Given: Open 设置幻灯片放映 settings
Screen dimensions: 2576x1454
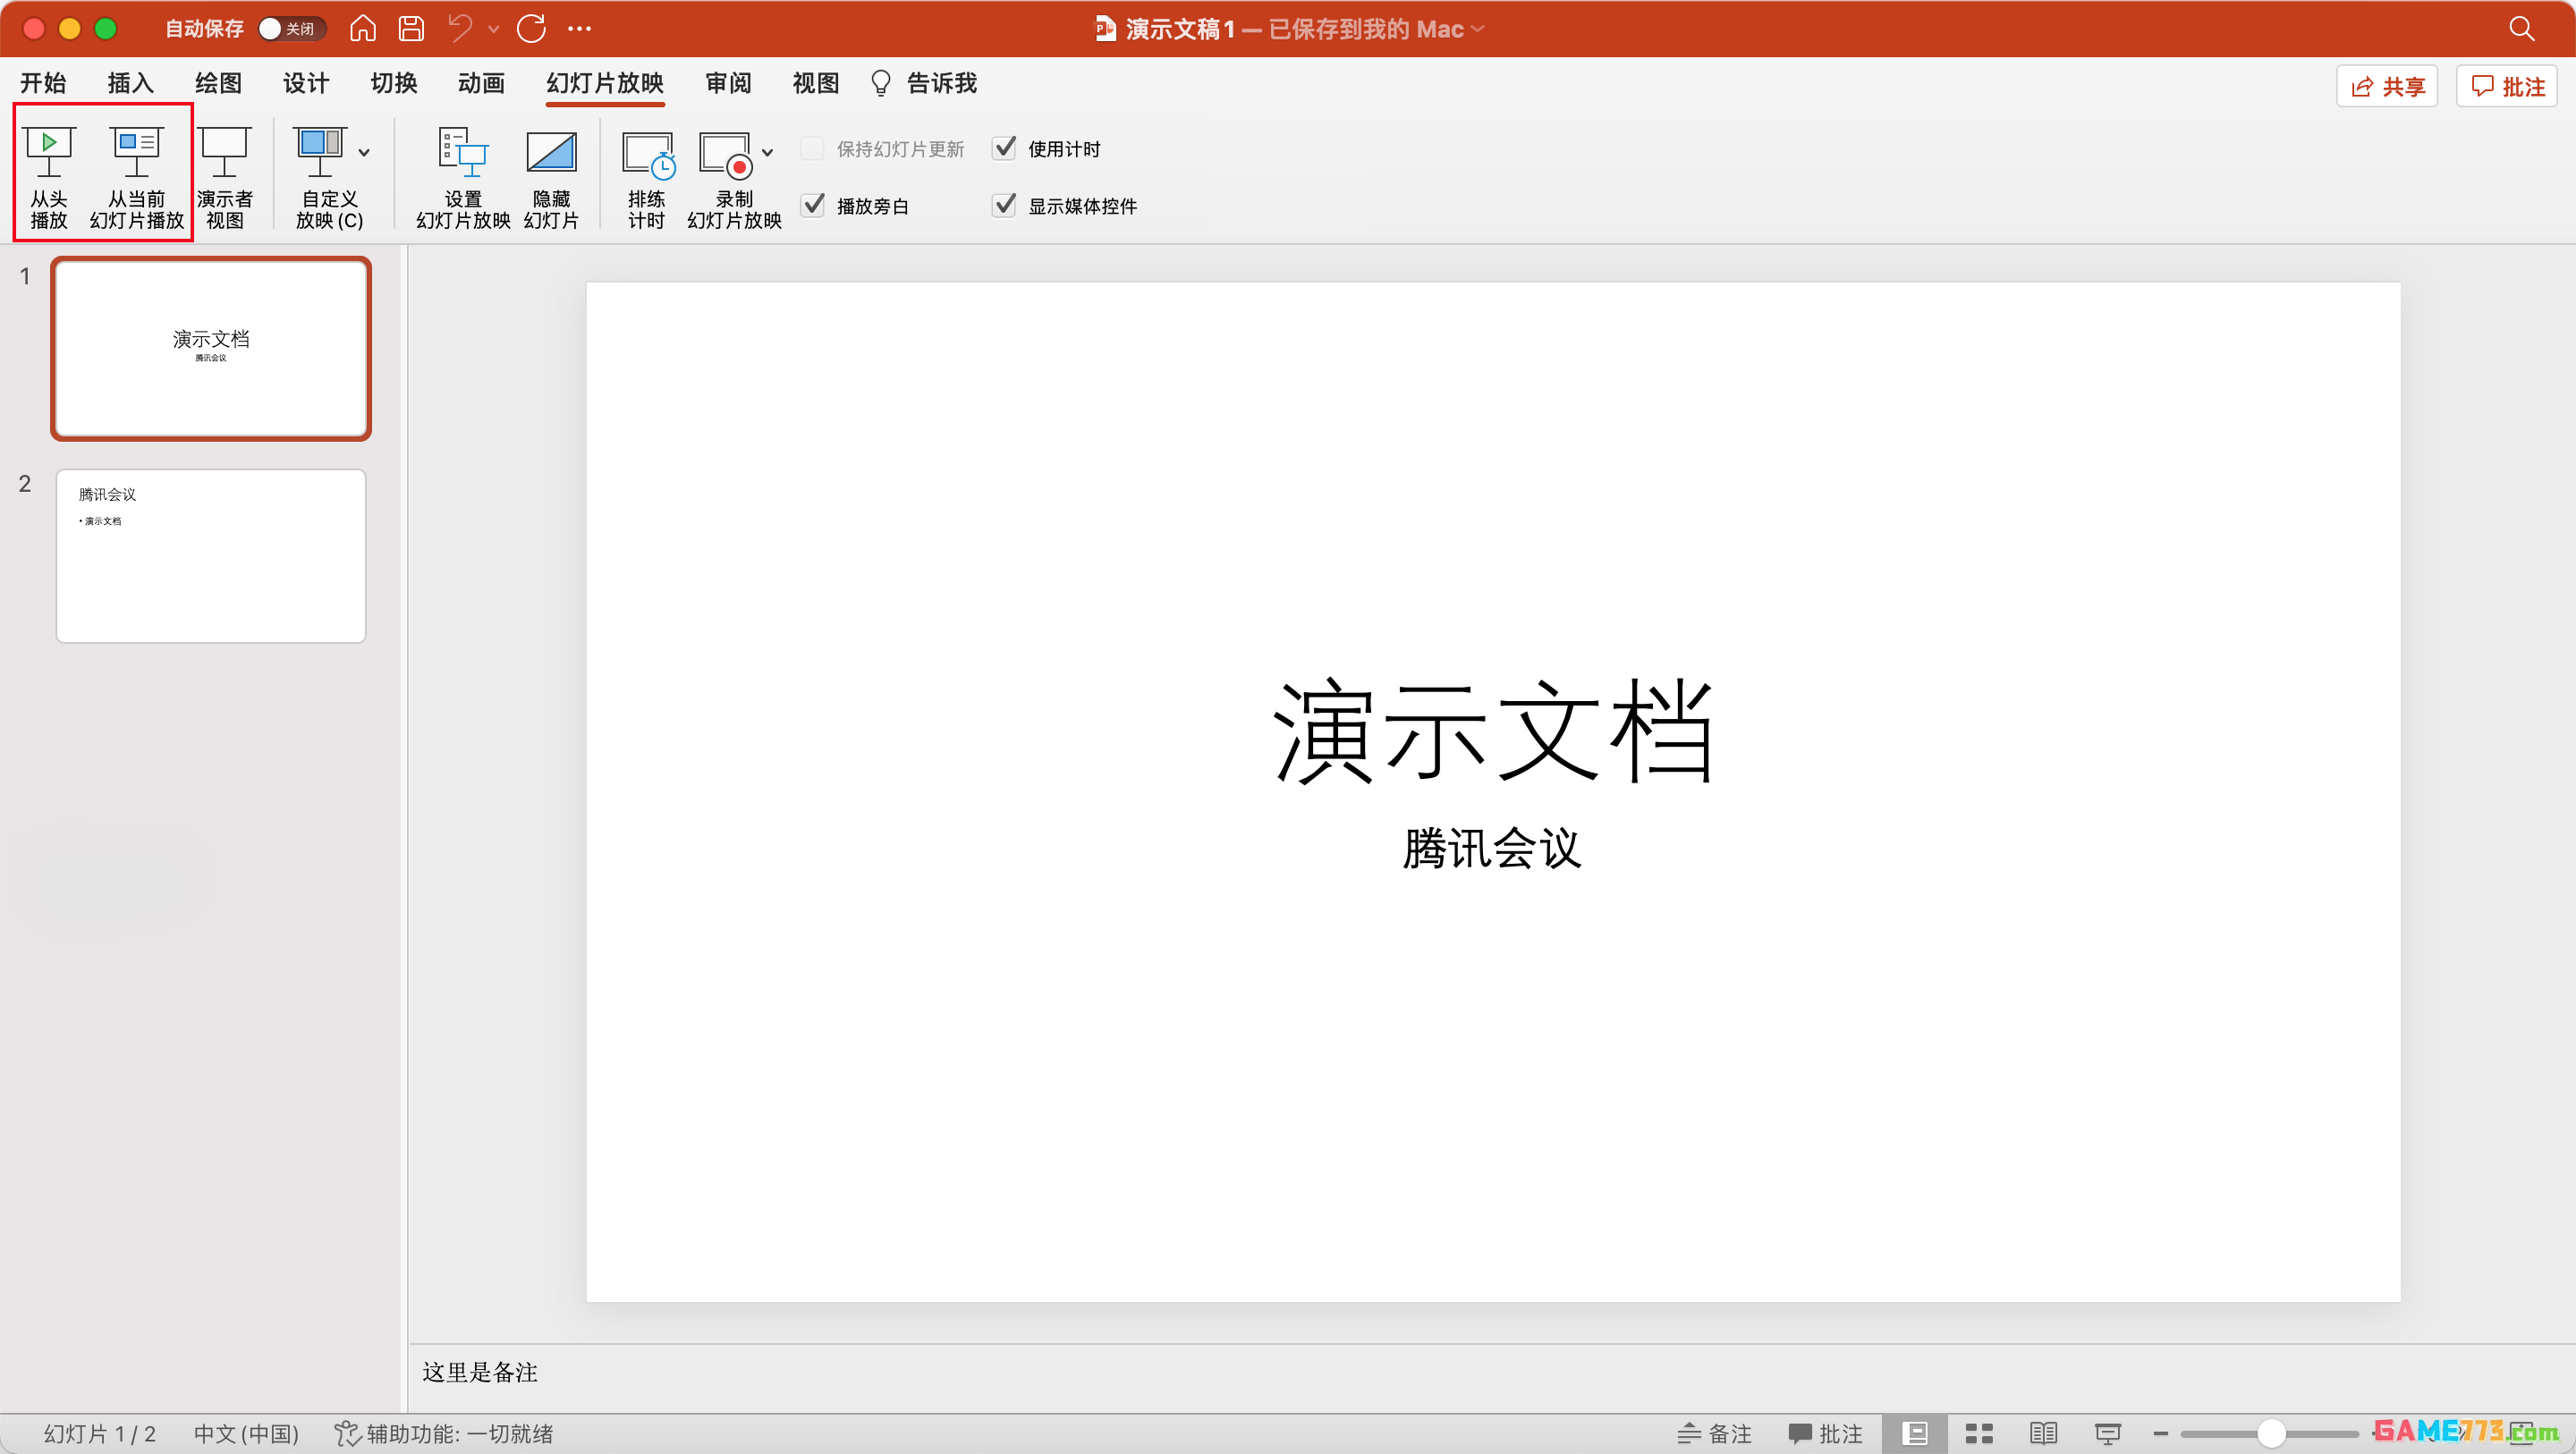Looking at the screenshot, I should (462, 152).
